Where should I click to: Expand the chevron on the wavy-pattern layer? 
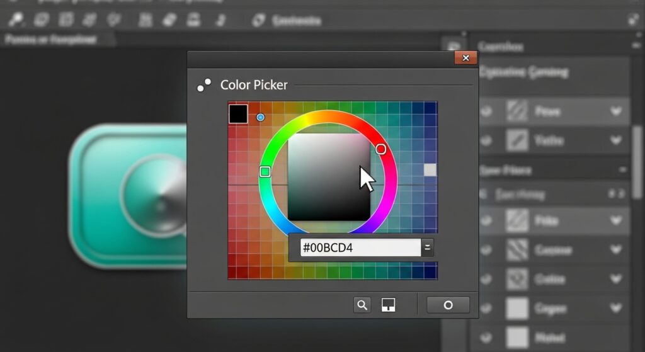point(616,249)
